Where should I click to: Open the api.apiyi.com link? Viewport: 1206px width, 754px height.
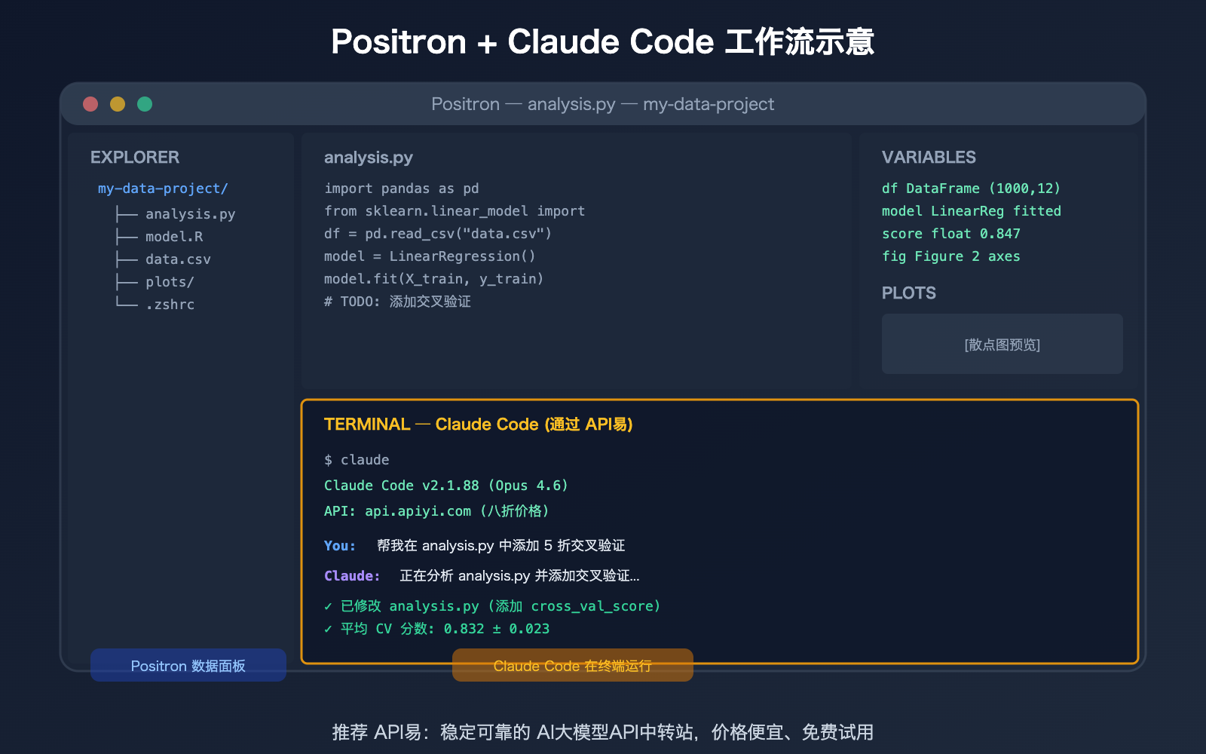[416, 510]
